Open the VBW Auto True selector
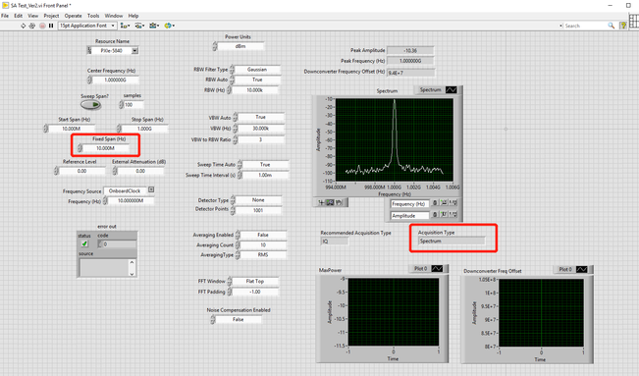This screenshot has height=376, width=639. [x=261, y=118]
